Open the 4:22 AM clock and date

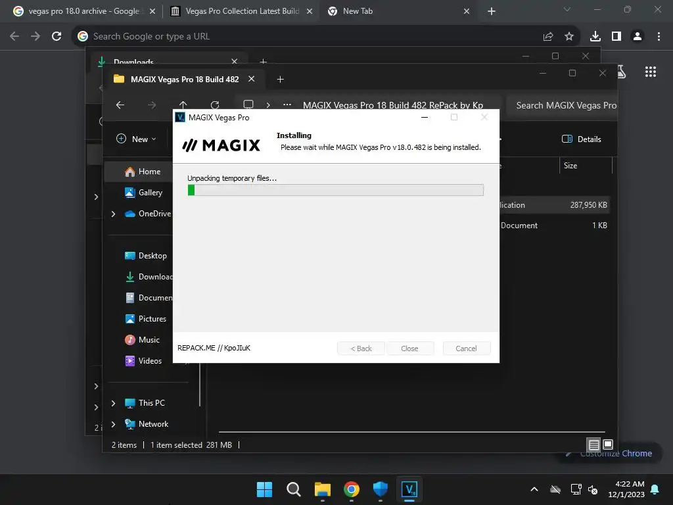(x=626, y=489)
